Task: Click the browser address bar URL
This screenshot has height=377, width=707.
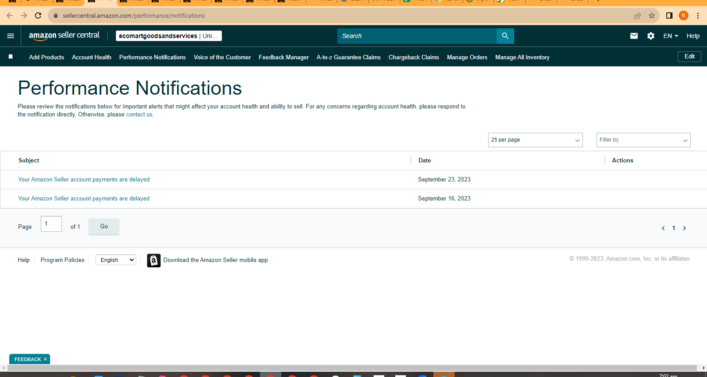Action: (134, 15)
